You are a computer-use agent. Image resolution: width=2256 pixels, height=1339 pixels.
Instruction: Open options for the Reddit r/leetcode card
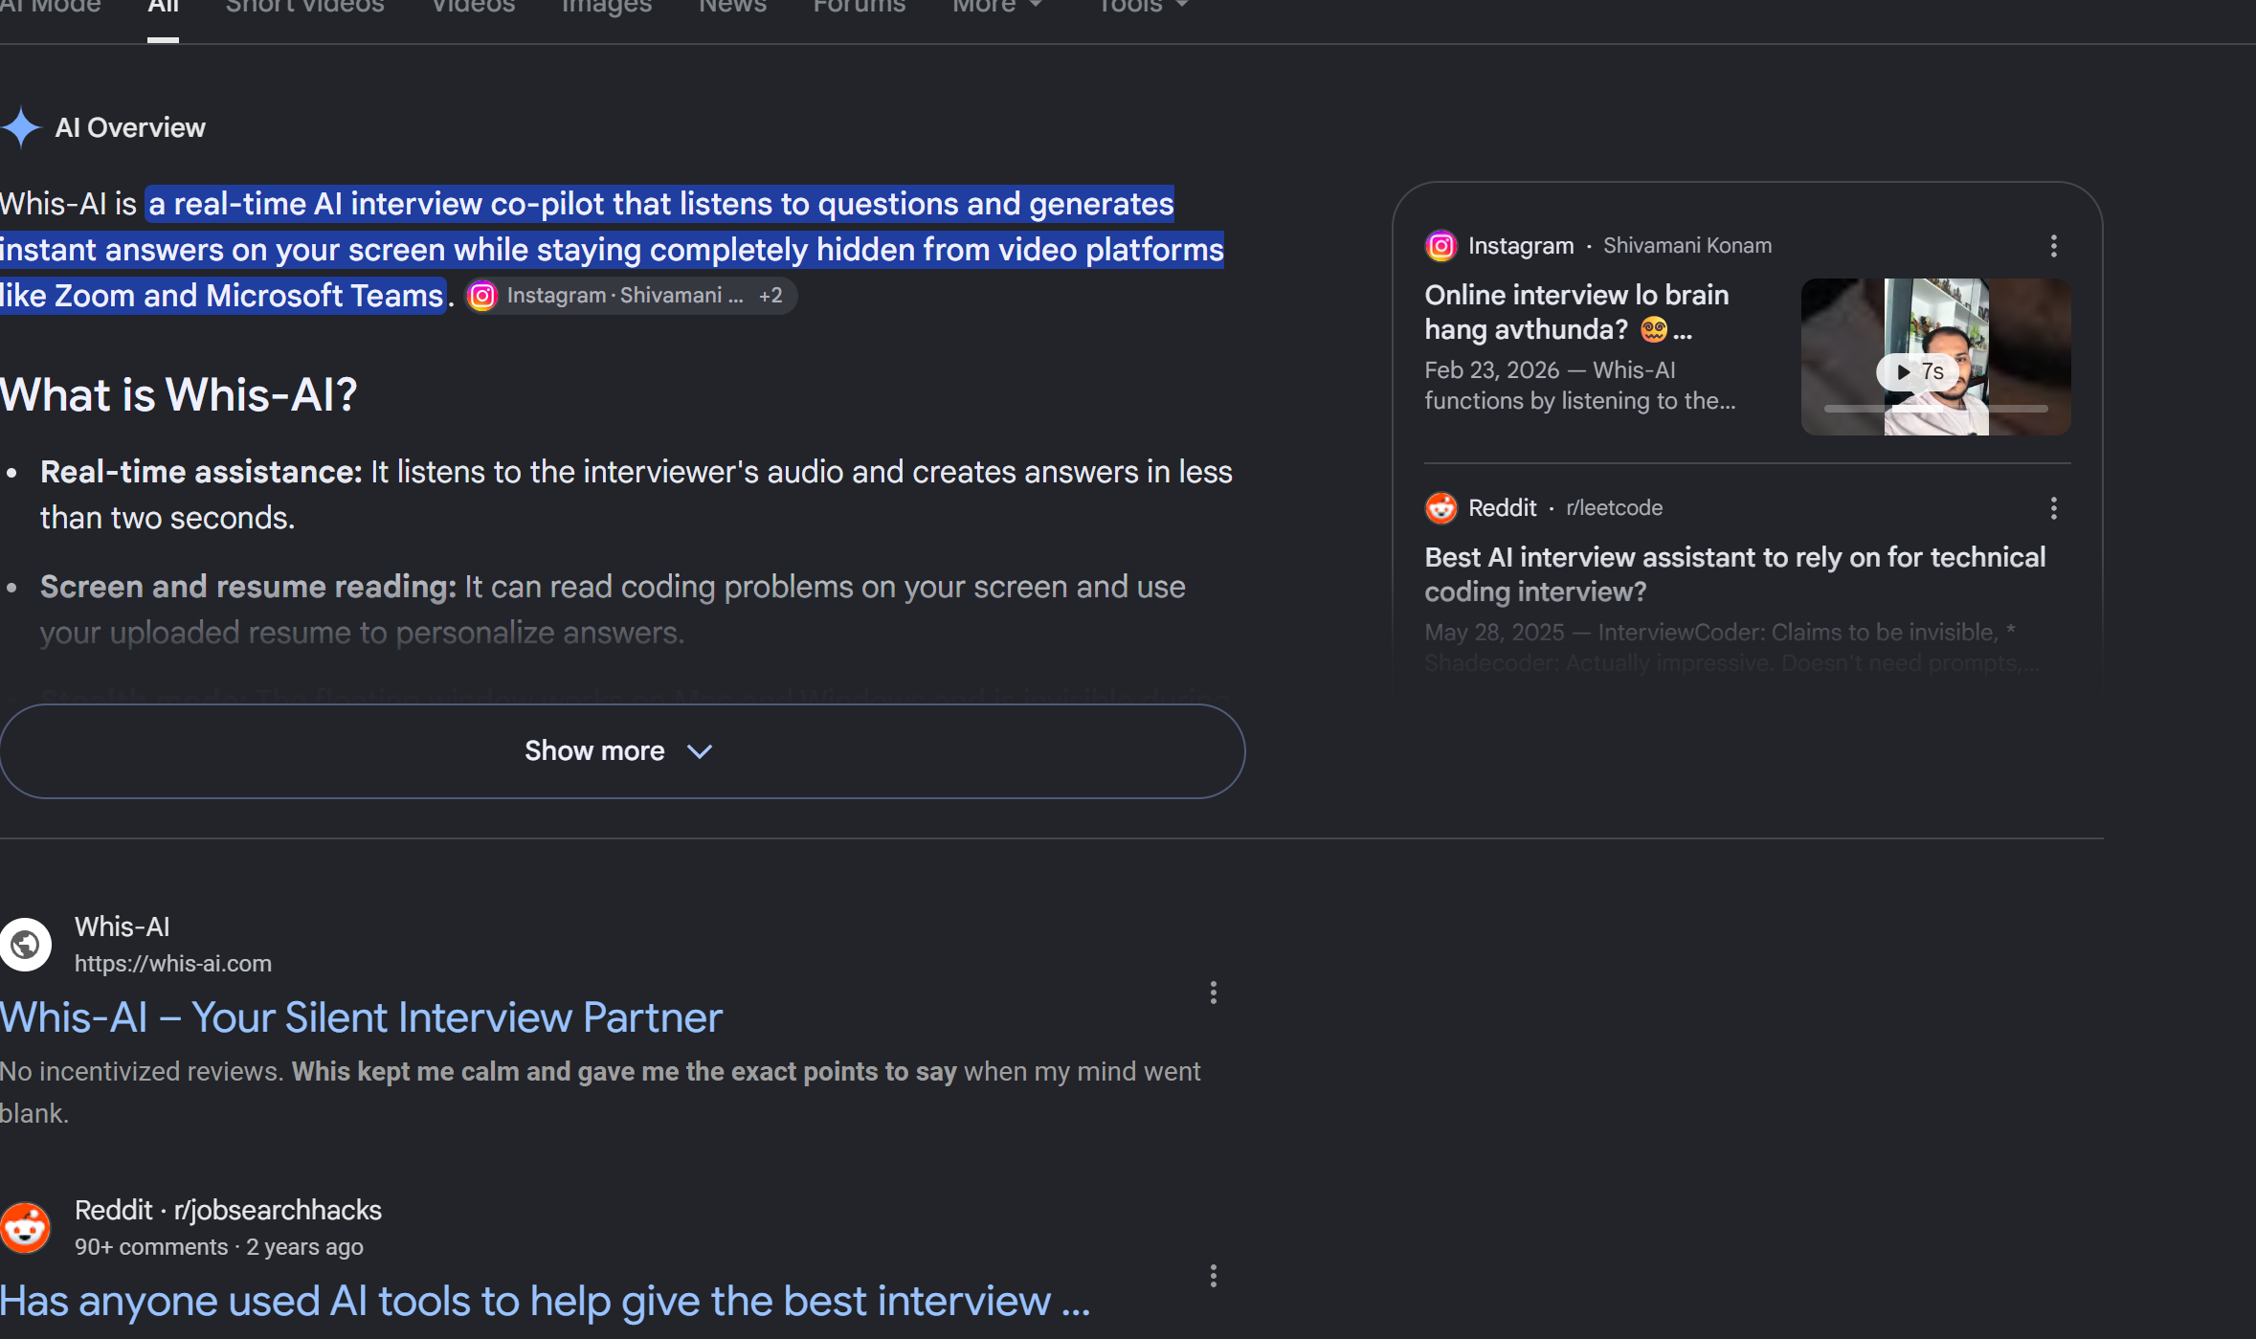point(2053,508)
